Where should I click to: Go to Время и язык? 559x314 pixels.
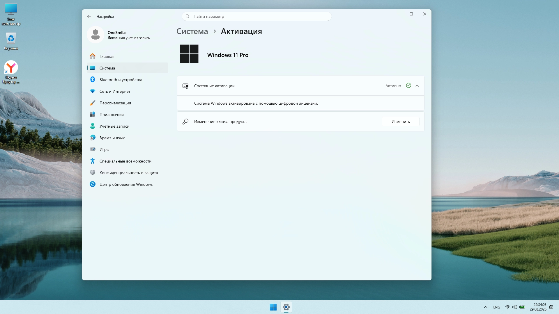pos(128,138)
